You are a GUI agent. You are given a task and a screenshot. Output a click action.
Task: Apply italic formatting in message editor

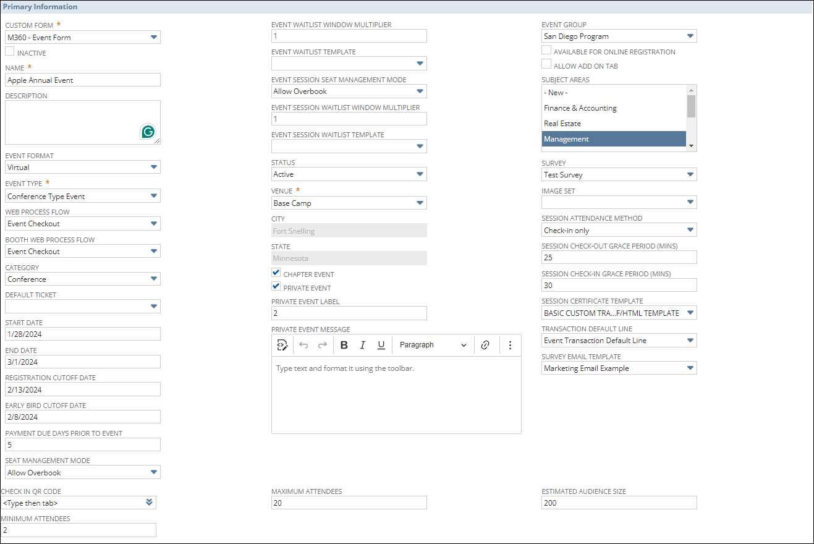(363, 345)
